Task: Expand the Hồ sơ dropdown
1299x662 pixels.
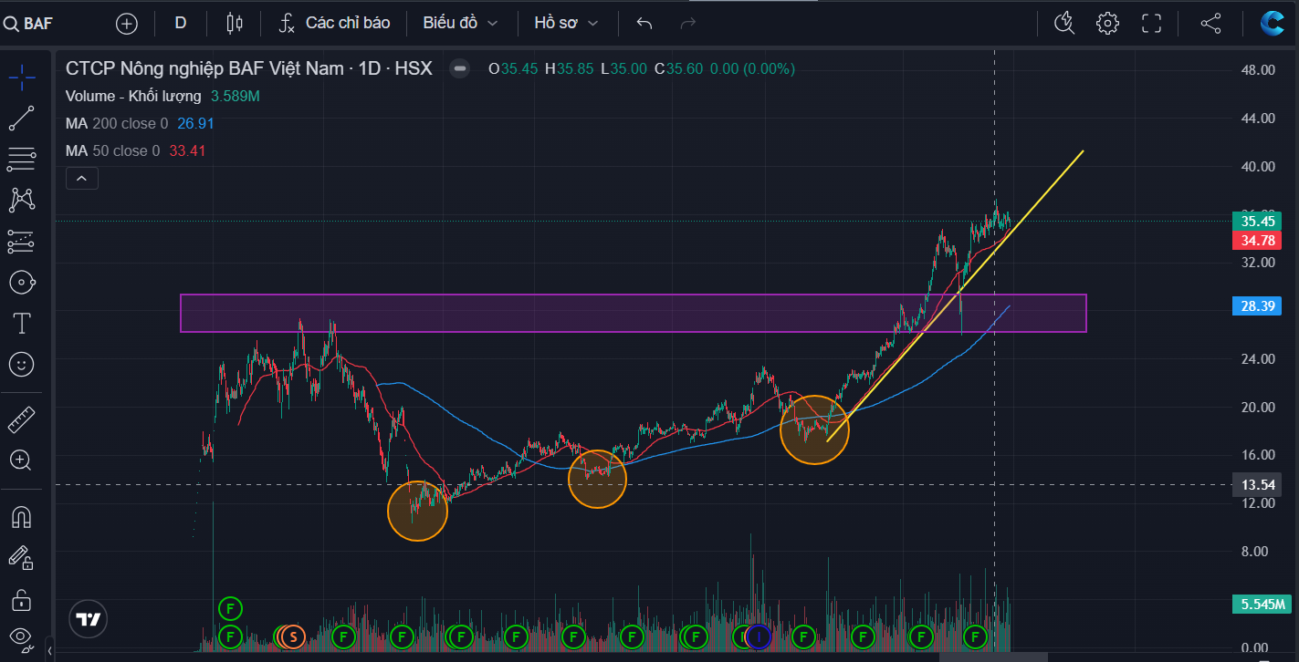Action: click(567, 23)
